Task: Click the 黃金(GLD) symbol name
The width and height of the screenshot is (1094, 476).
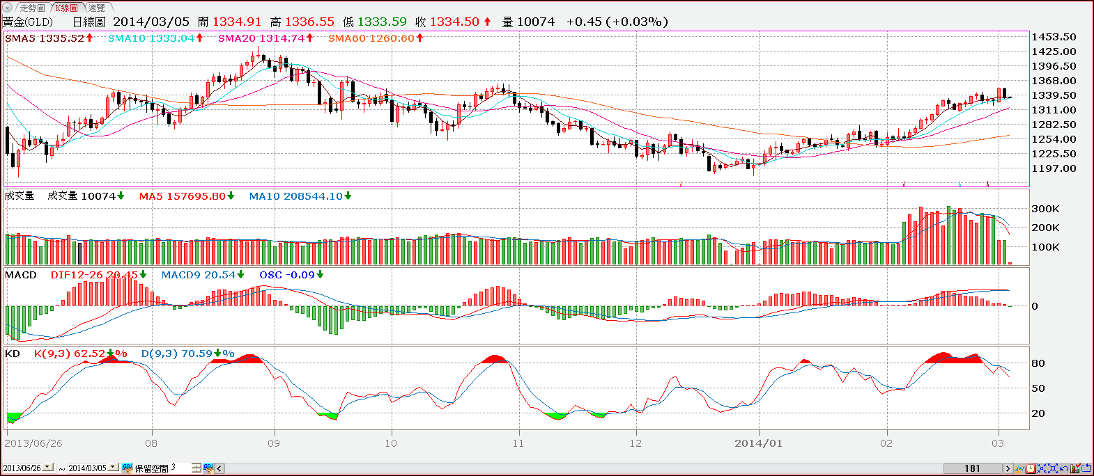Action: [28, 22]
